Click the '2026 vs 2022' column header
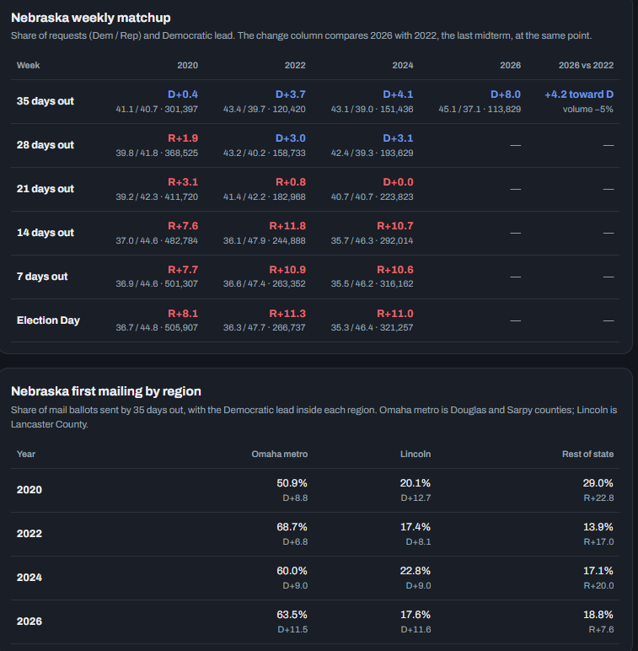638x651 pixels. tap(586, 65)
